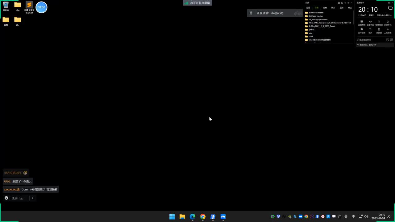The image size is (395, 222).
Task: Open 桌面整理 desktop organize tool
Action: click(362, 23)
